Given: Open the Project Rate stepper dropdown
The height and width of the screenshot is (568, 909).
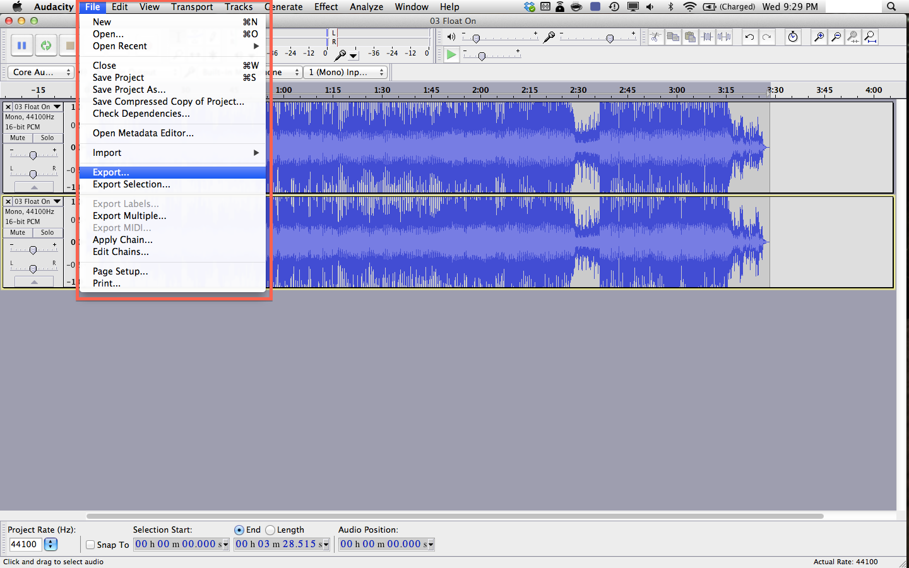Looking at the screenshot, I should (x=51, y=545).
